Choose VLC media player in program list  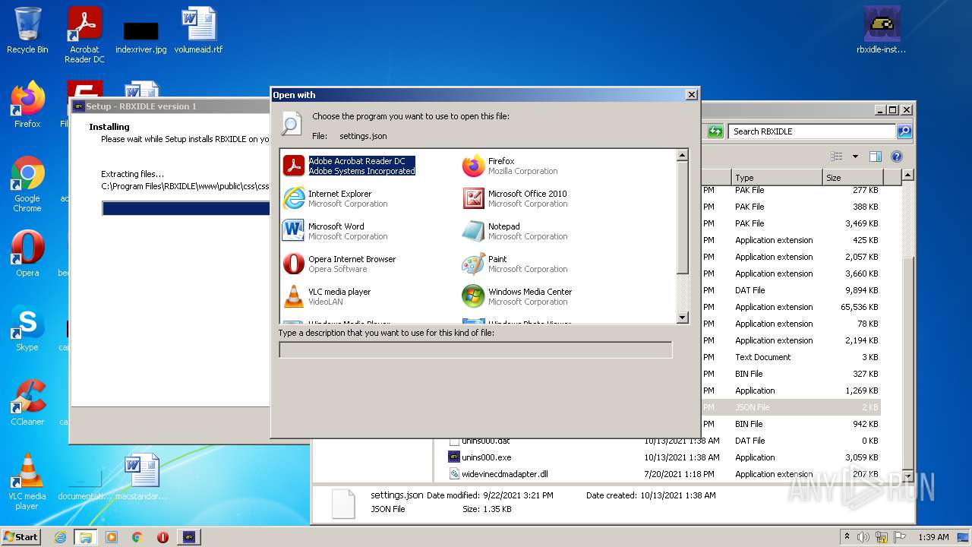tap(327, 296)
